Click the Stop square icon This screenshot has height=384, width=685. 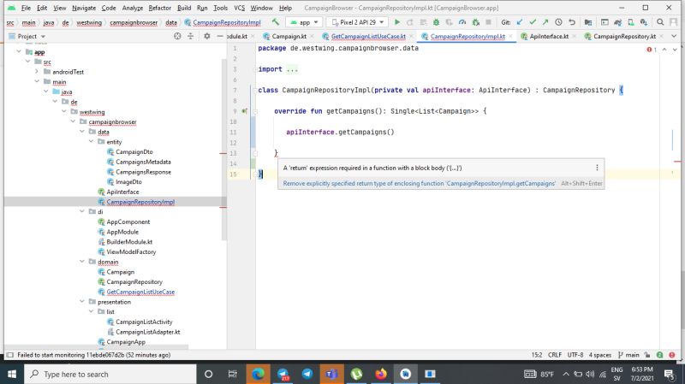point(488,22)
